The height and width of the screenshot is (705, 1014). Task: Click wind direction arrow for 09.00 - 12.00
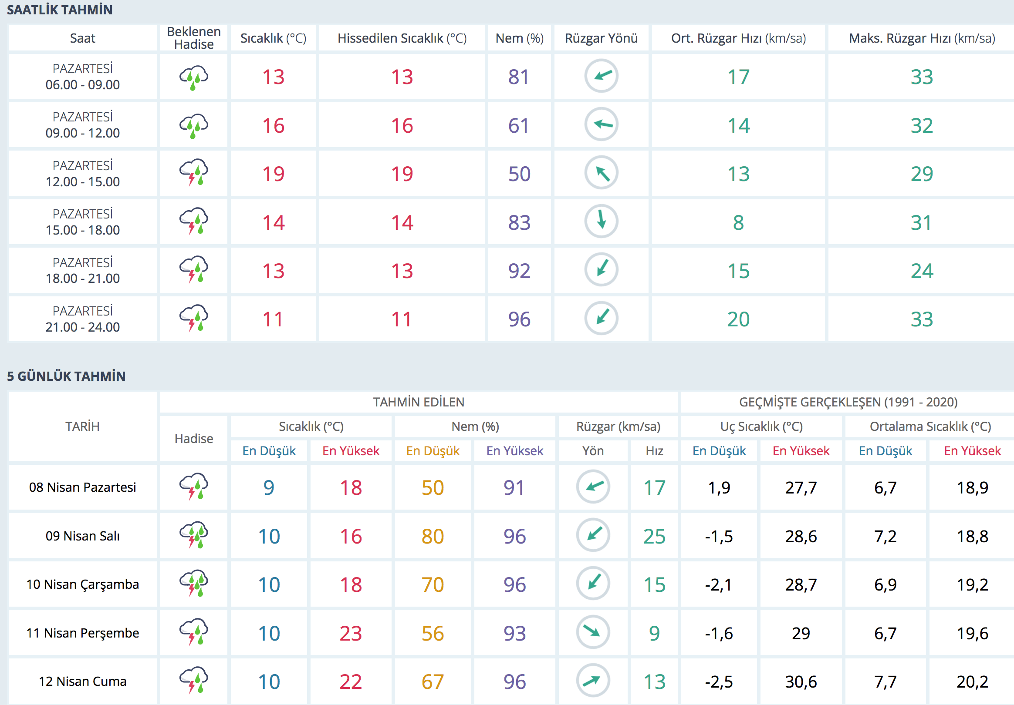601,125
